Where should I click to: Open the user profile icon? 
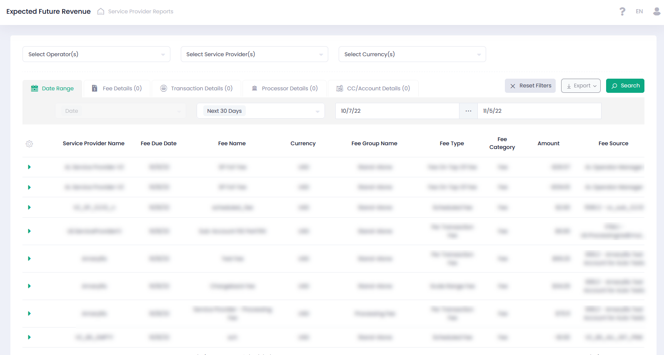click(x=657, y=12)
